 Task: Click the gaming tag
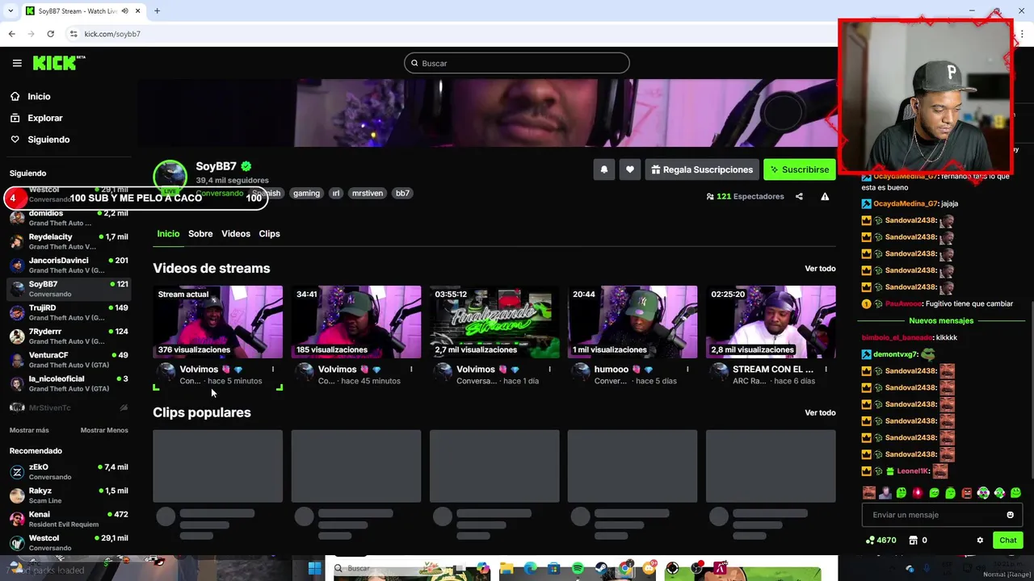(306, 193)
